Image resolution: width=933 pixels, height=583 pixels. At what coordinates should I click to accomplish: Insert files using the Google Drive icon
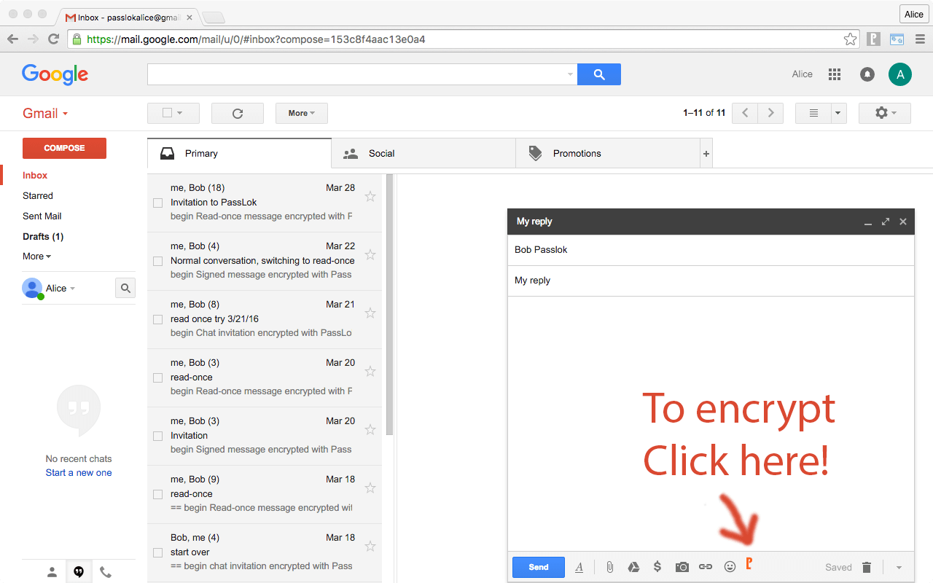(x=633, y=567)
